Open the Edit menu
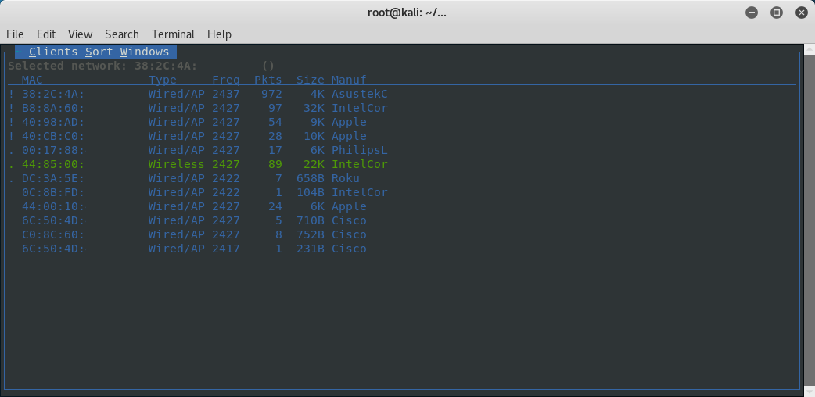This screenshot has height=397, width=815. point(45,34)
